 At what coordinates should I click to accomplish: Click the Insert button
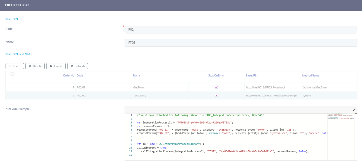tap(15, 66)
